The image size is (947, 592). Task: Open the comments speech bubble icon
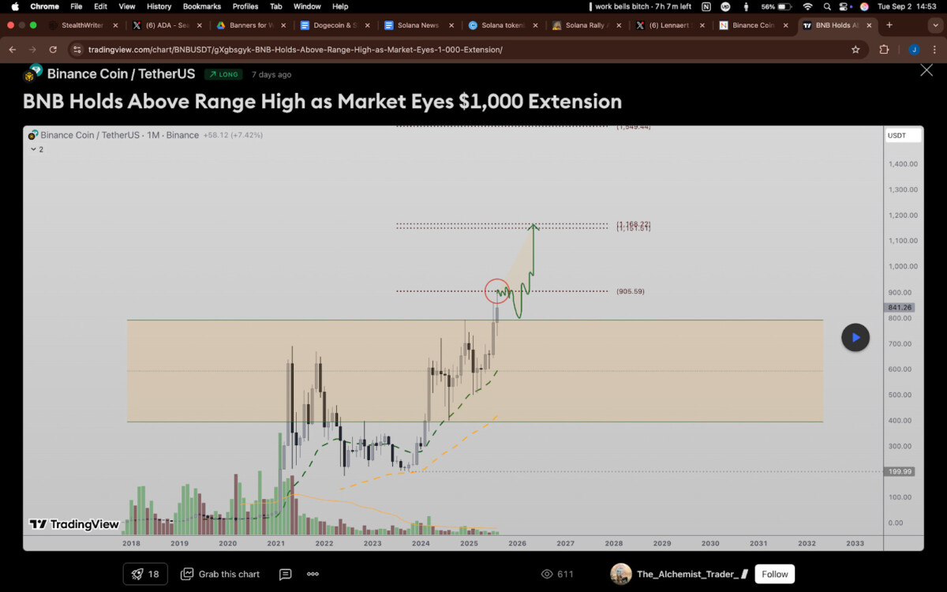click(x=286, y=574)
